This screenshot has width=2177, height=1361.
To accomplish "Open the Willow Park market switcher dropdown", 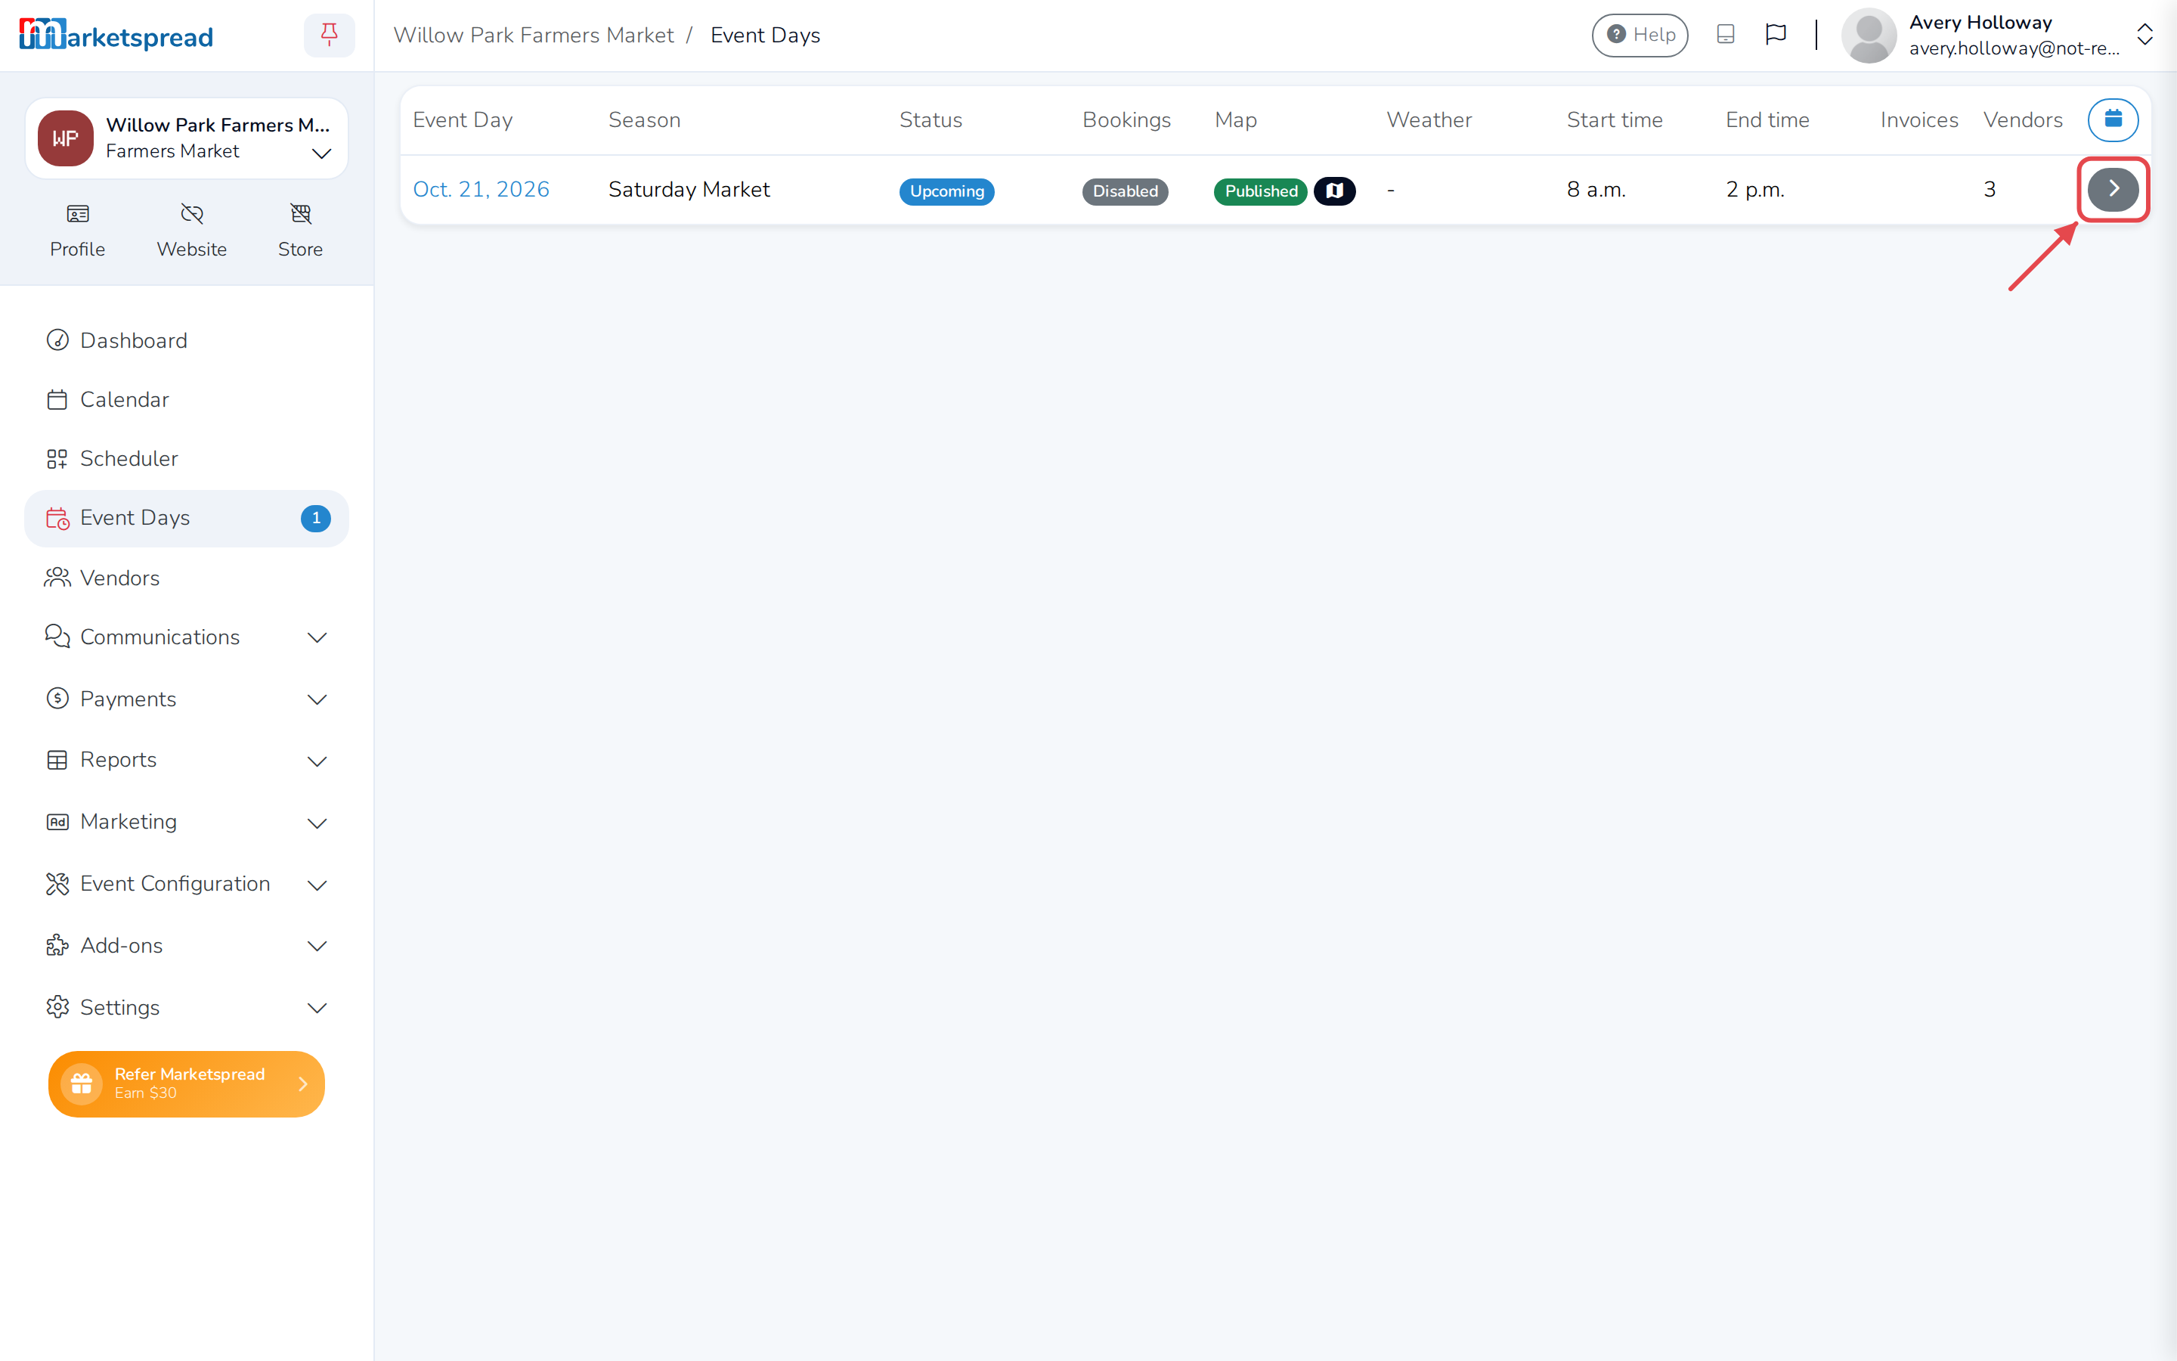I will pos(186,138).
